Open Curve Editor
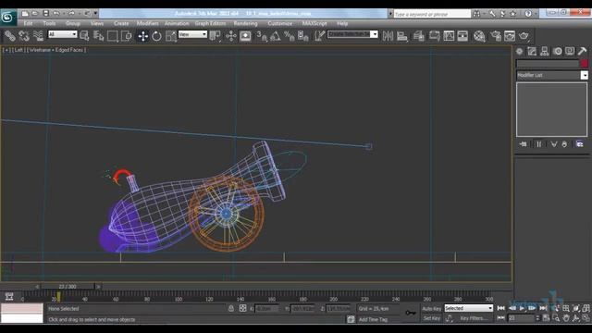This screenshot has width=592, height=333. (x=449, y=36)
